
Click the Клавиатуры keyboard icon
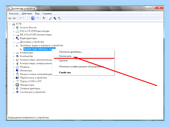pos(17,53)
